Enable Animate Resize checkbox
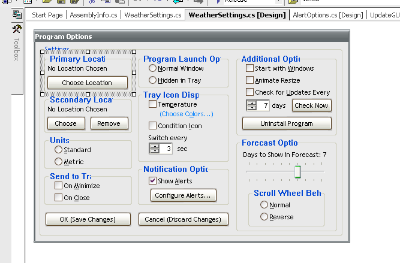The height and width of the screenshot is (263, 400). click(x=249, y=80)
